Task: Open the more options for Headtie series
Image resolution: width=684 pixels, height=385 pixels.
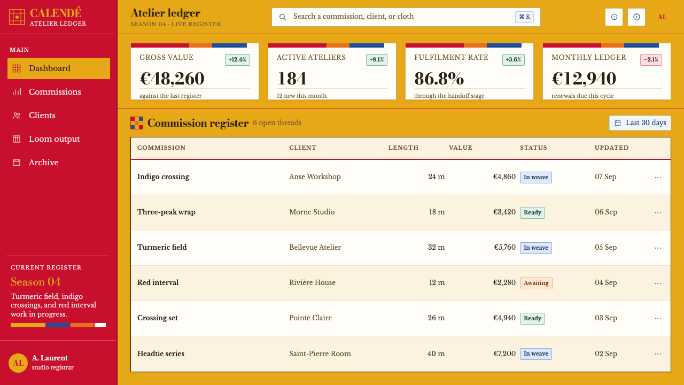Action: 658,353
